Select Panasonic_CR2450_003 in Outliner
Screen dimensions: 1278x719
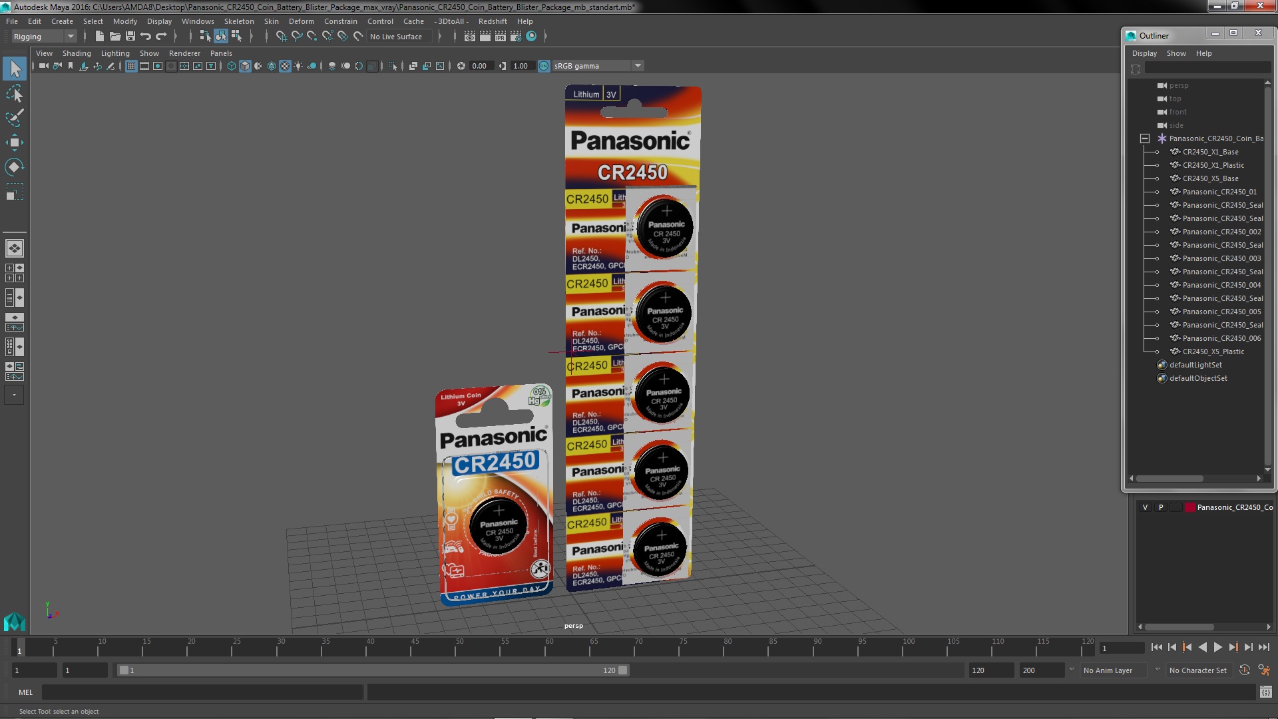pos(1221,258)
